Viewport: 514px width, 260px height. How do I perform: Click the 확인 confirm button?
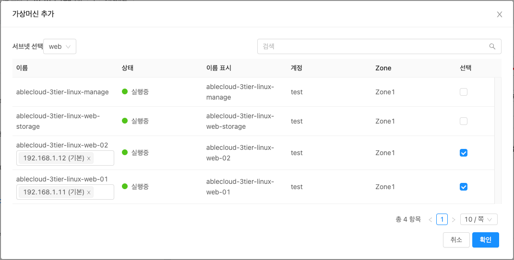pyautogui.click(x=486, y=240)
